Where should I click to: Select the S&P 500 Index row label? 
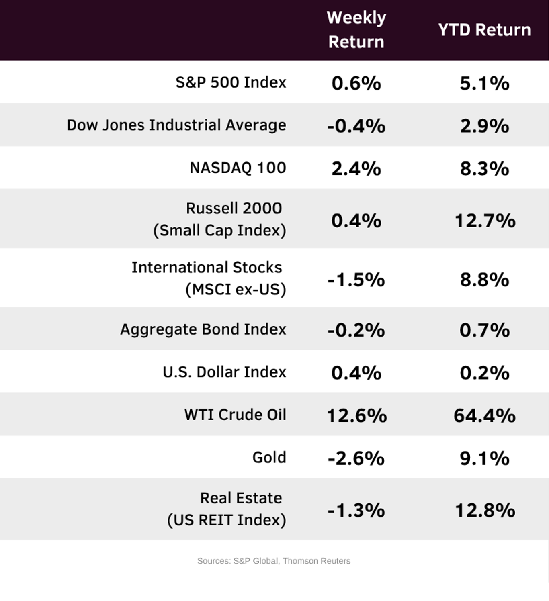coord(231,82)
